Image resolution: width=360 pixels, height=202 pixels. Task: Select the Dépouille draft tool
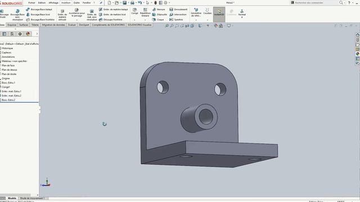click(x=160, y=15)
